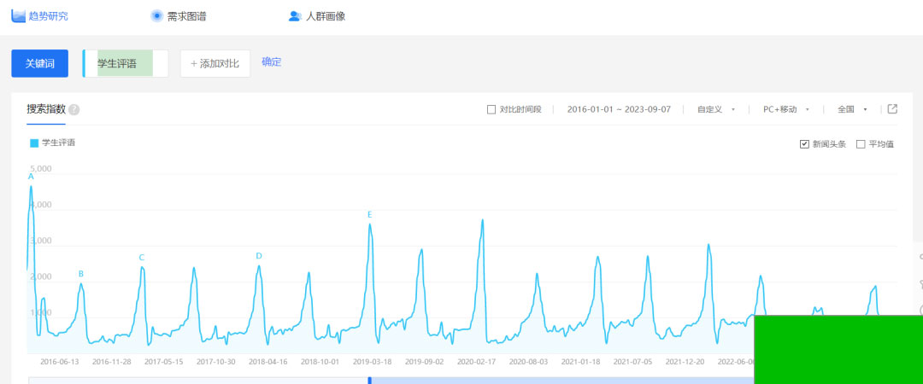Screen dimensions: 923x384
Task: Open the 全国 region dropdown
Action: coord(852,109)
